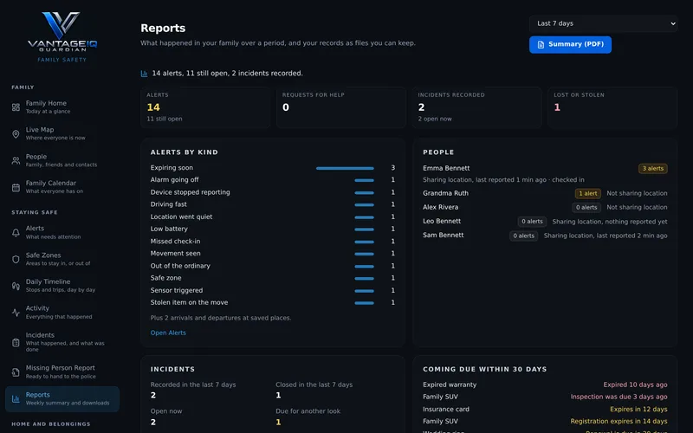Screen dimensions: 693x433
Task: Click the Family Calendar icon
Action: (16, 187)
